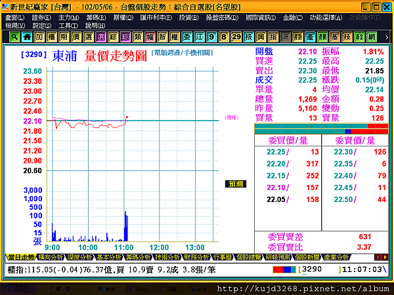Select the 指 toolbar icon
This screenshot has height=295, width=394.
pos(273,37)
